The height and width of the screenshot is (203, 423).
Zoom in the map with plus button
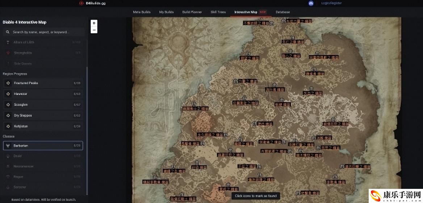point(94,23)
